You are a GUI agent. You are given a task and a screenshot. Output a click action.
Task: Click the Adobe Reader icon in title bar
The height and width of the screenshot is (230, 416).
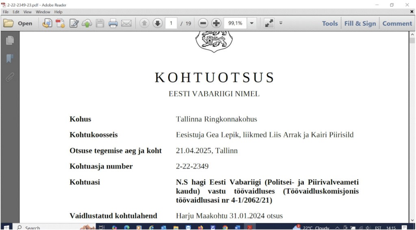tap(3, 5)
